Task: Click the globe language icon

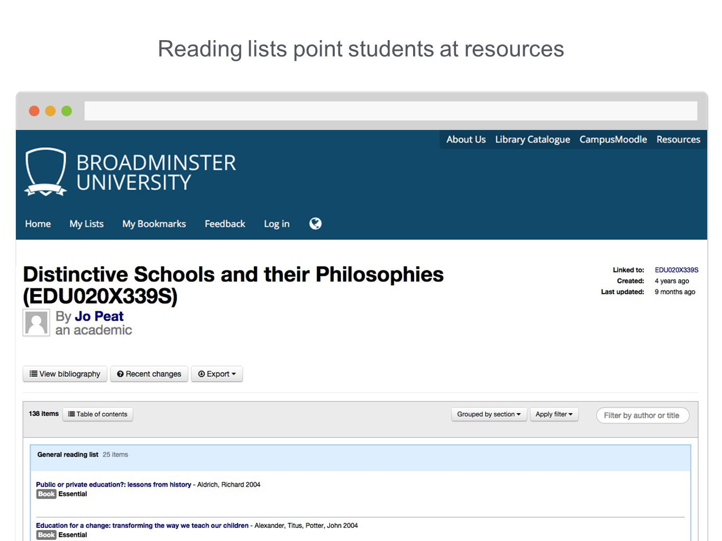Action: click(x=315, y=223)
